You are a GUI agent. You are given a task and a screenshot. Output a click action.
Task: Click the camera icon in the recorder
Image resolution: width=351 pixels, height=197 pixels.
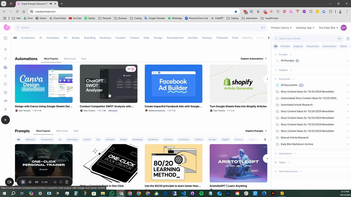[9, 182]
